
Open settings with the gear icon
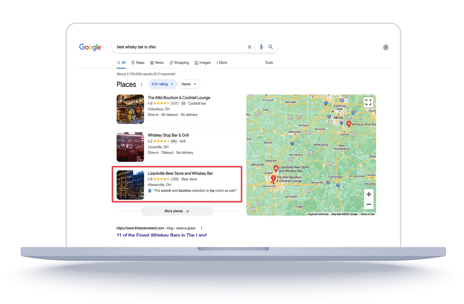click(386, 47)
